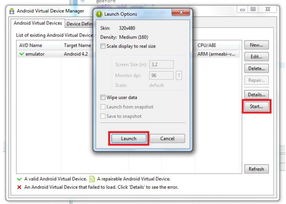The height and width of the screenshot is (204, 286).
Task: Click the Start... button
Action: (256, 107)
